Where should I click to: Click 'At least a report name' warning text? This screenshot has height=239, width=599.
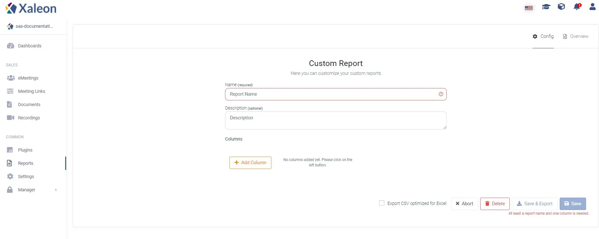pos(548,213)
